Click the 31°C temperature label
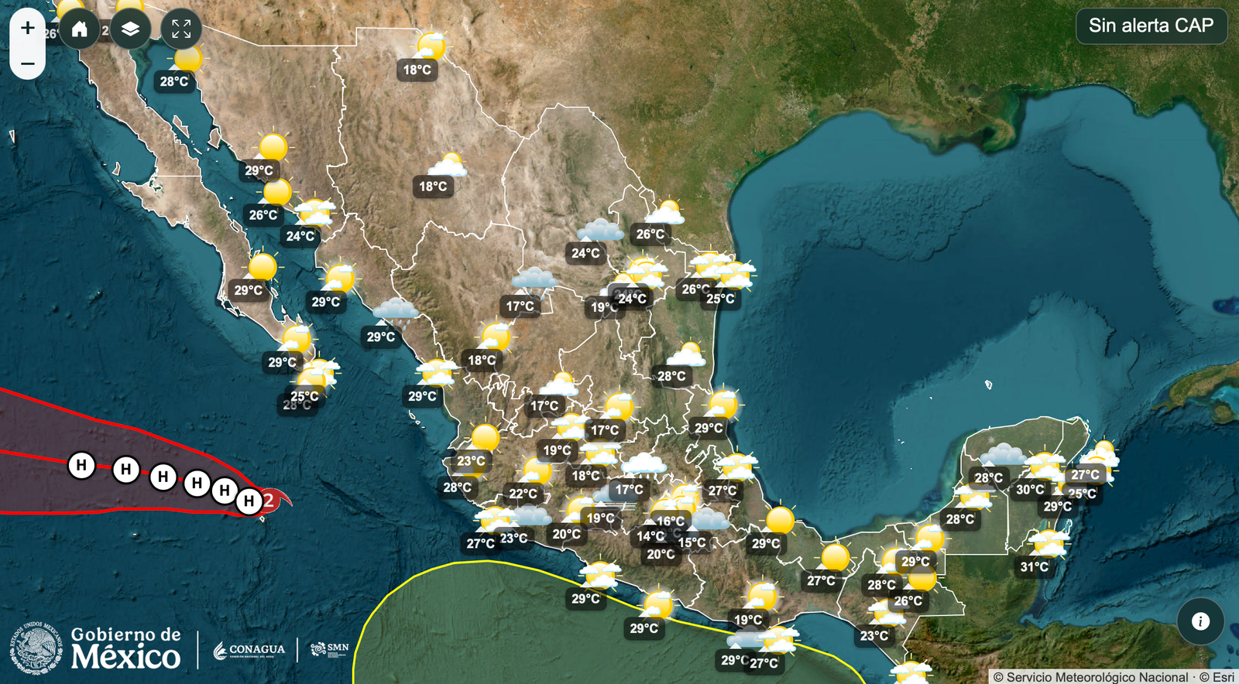 pos(1034,566)
